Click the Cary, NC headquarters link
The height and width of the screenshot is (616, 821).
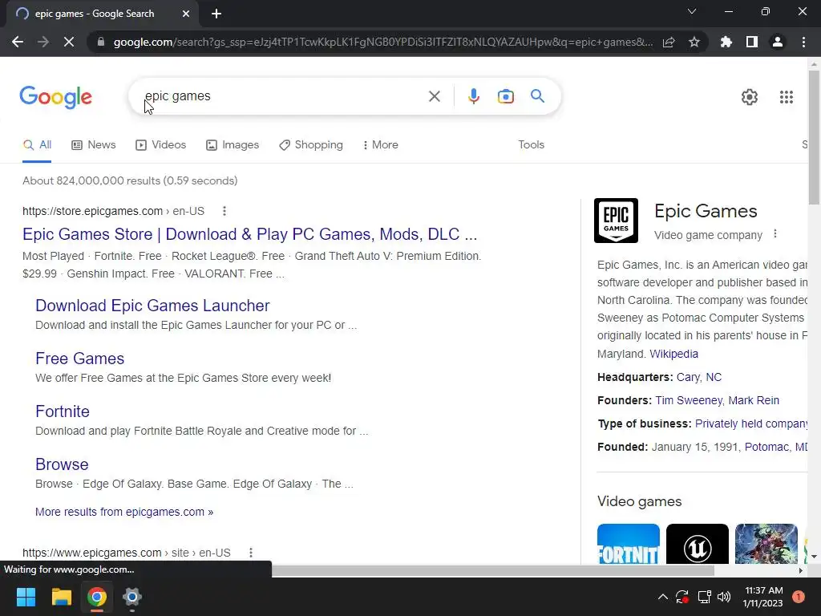(698, 377)
